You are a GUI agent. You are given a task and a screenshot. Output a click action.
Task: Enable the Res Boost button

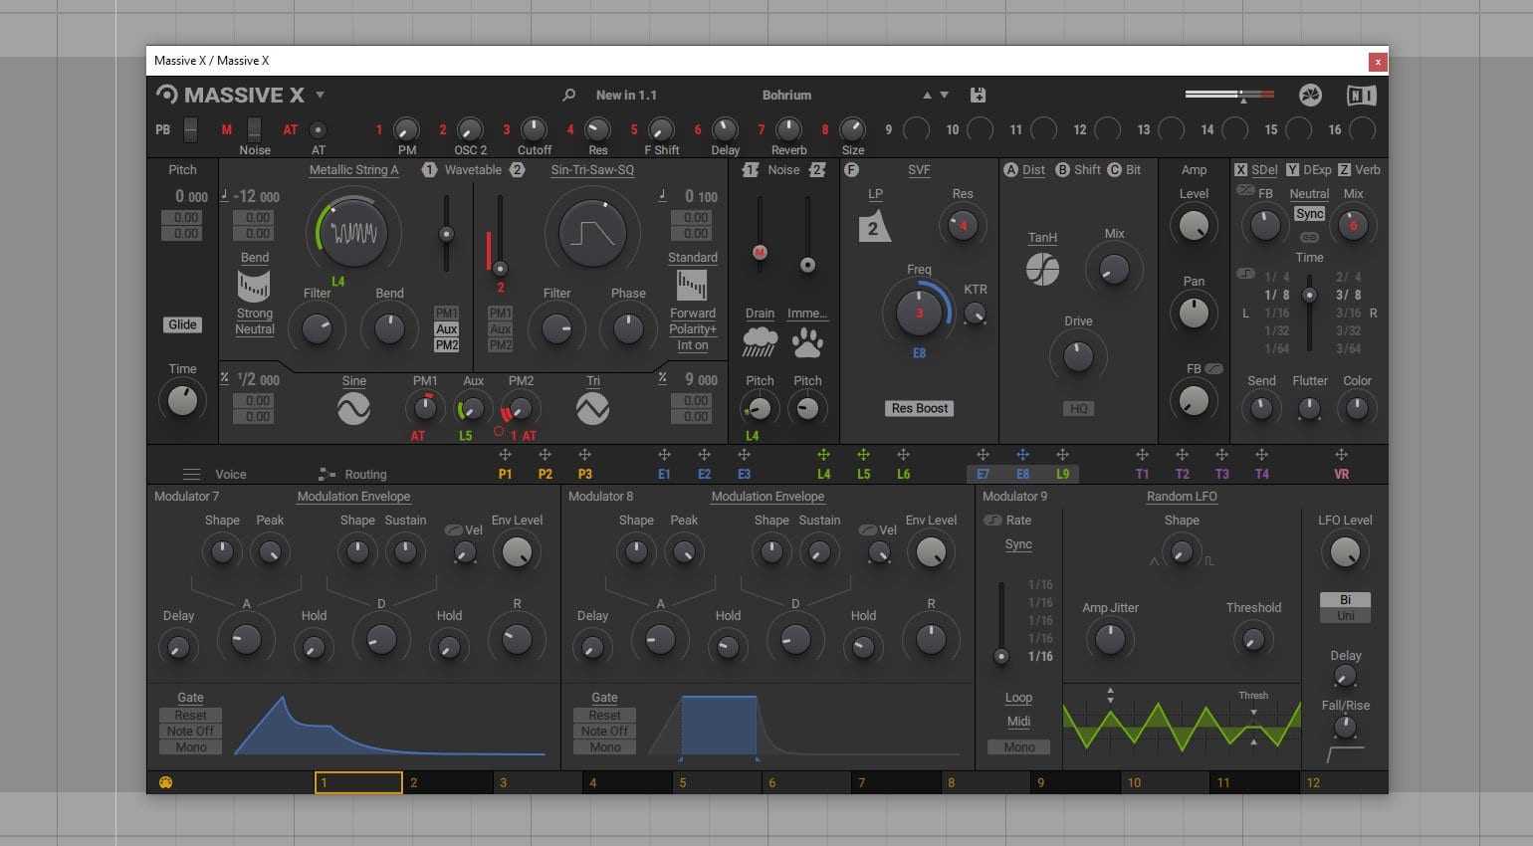point(918,408)
